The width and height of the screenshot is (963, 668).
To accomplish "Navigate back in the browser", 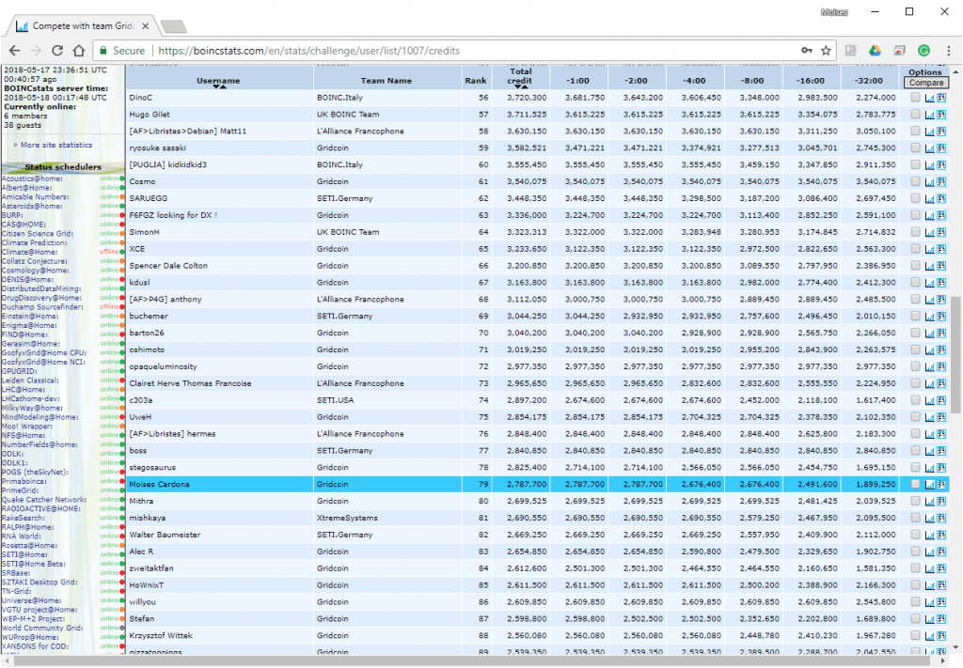I will (x=15, y=51).
